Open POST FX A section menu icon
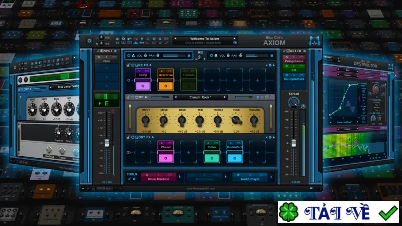Image resolution: width=402 pixels, height=226 pixels. 270,137
